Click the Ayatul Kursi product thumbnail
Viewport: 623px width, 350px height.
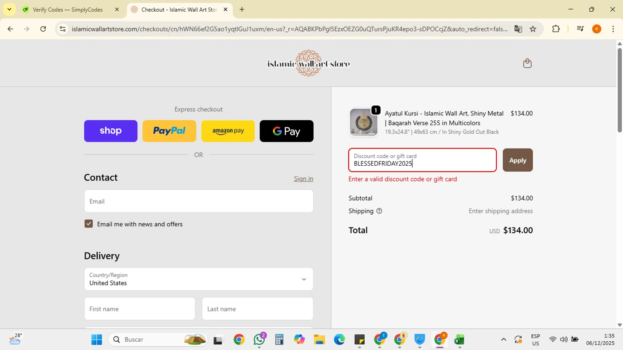364,122
